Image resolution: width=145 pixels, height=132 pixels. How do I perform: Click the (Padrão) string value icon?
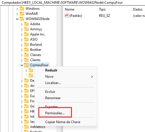point(67,15)
